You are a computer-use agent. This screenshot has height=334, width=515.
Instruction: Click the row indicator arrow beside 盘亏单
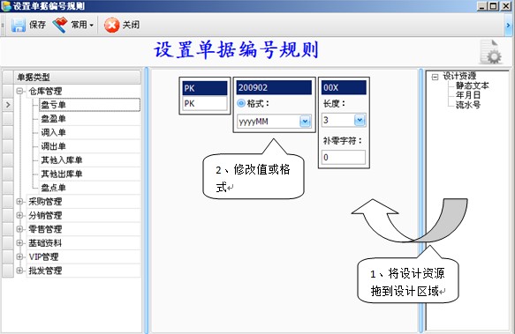[8, 105]
